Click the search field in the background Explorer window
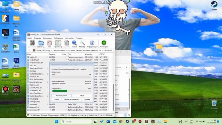Screen dimensions: 222x125 tap(121, 67)
